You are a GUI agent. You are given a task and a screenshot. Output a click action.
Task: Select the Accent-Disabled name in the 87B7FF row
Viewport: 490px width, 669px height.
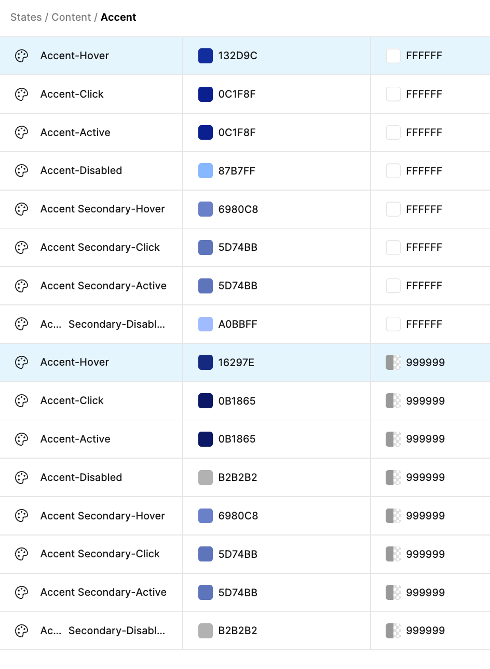tap(81, 170)
